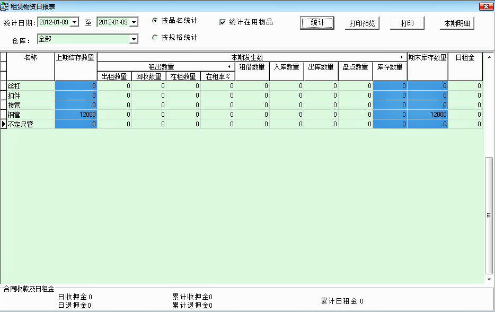Click the 入库数量 column header
495x312 pixels.
coord(286,71)
